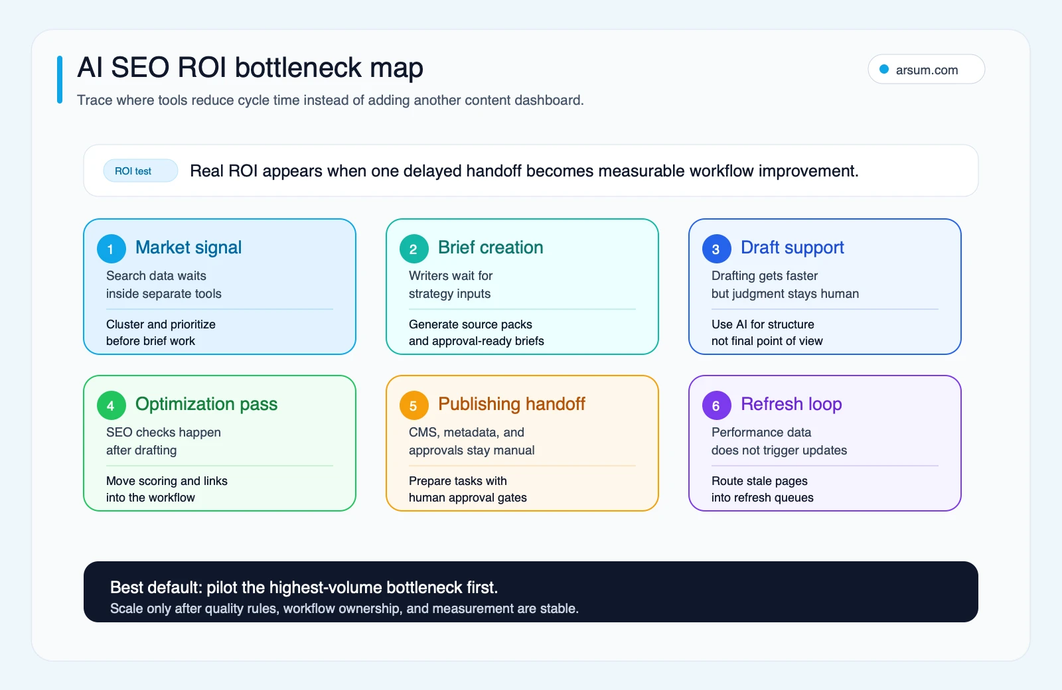This screenshot has height=690, width=1062.
Task: Click the subtitle about reducing cycle time
Action: tap(331, 100)
